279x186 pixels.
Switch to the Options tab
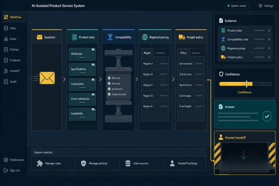pos(196,53)
